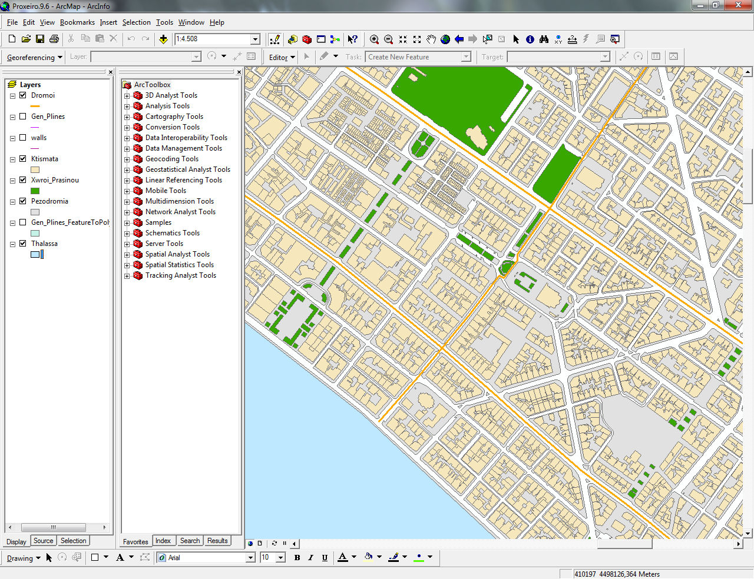Viewport: 754px width, 579px height.
Task: Choose the Select Elements black arrow
Action: coord(516,39)
